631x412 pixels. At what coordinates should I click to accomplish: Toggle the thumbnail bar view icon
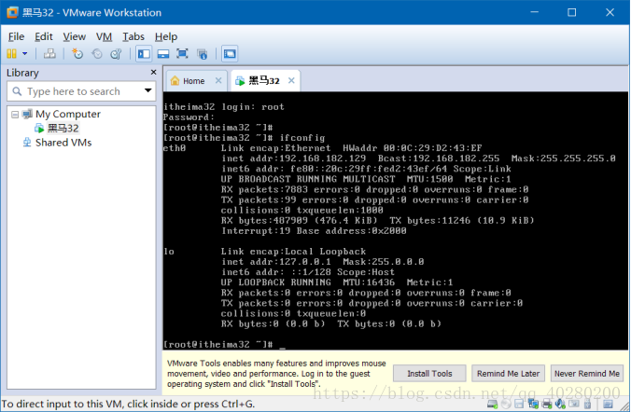(x=163, y=54)
